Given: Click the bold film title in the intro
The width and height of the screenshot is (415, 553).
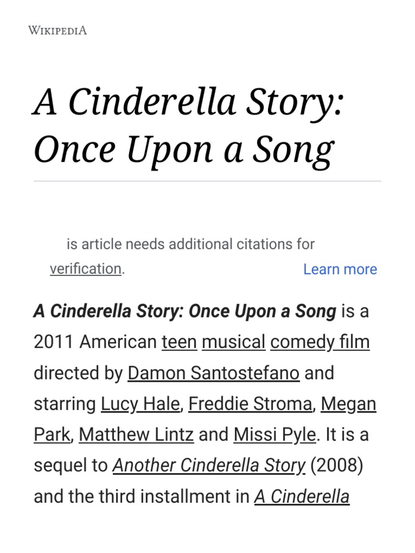Looking at the screenshot, I should 185,312.
